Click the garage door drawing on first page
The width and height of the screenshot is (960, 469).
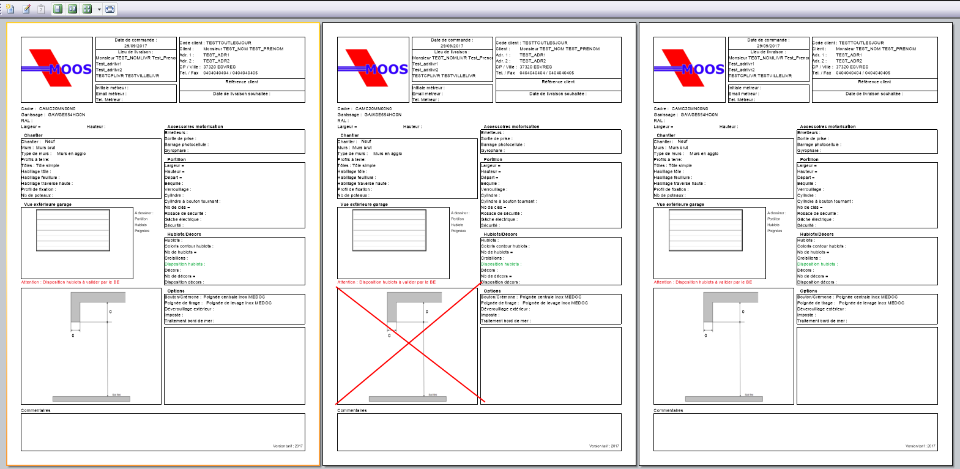pos(73,230)
